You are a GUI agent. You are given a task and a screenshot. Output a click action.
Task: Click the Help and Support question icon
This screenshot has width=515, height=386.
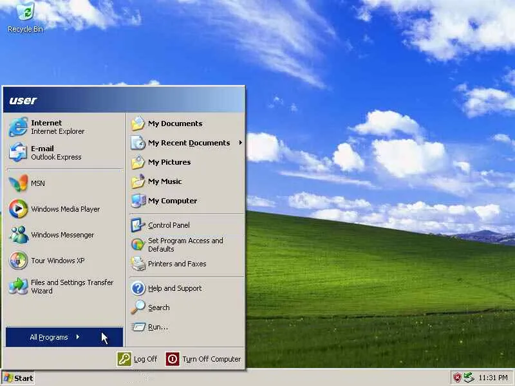pyautogui.click(x=138, y=288)
